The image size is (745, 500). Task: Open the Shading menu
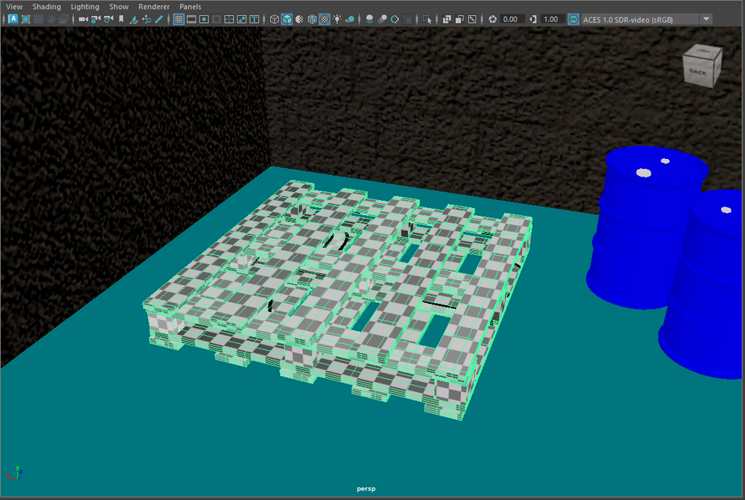[x=46, y=6]
